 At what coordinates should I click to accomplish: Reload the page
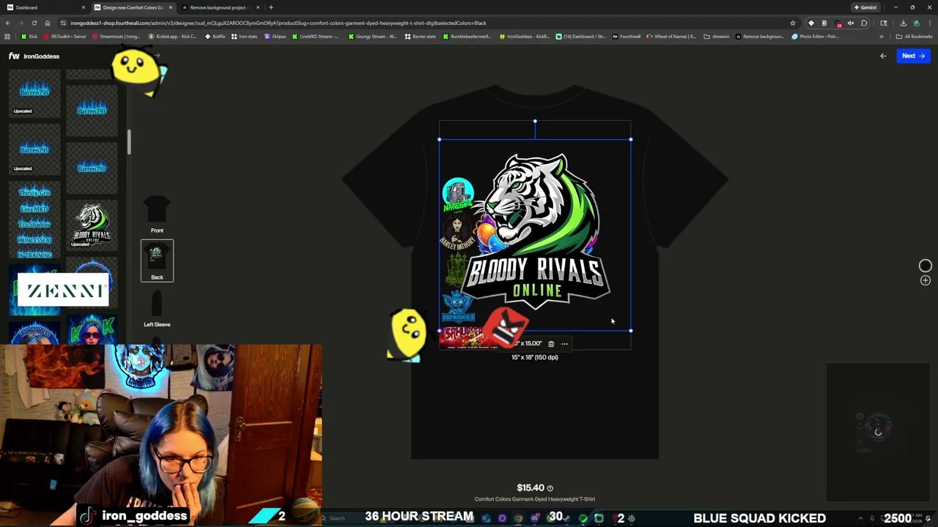pos(34,23)
